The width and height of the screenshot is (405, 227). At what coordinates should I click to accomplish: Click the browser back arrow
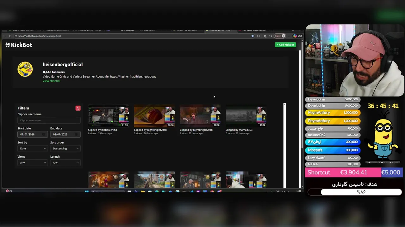click(x=4, y=36)
